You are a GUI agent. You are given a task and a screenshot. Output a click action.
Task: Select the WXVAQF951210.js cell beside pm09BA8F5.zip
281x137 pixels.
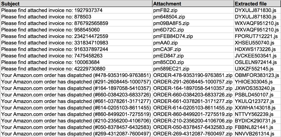click(x=257, y=23)
